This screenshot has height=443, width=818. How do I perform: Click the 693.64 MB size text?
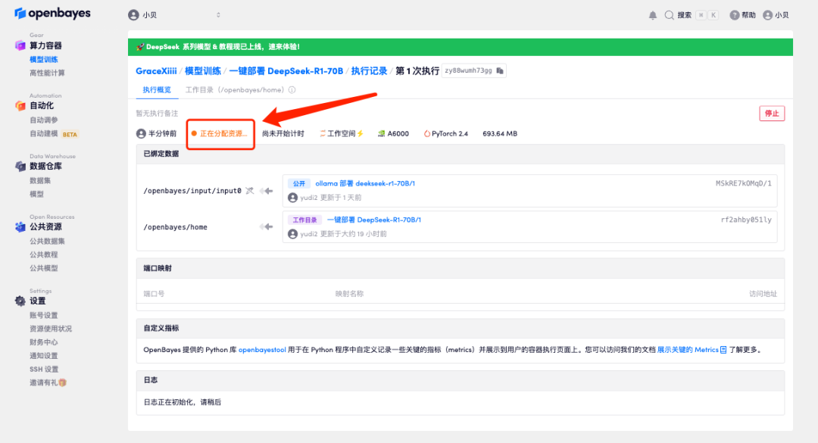500,133
